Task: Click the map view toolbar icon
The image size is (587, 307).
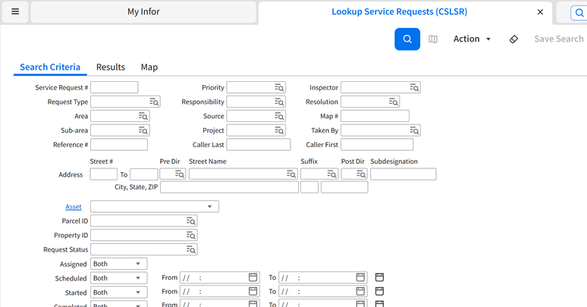Action: coord(433,39)
